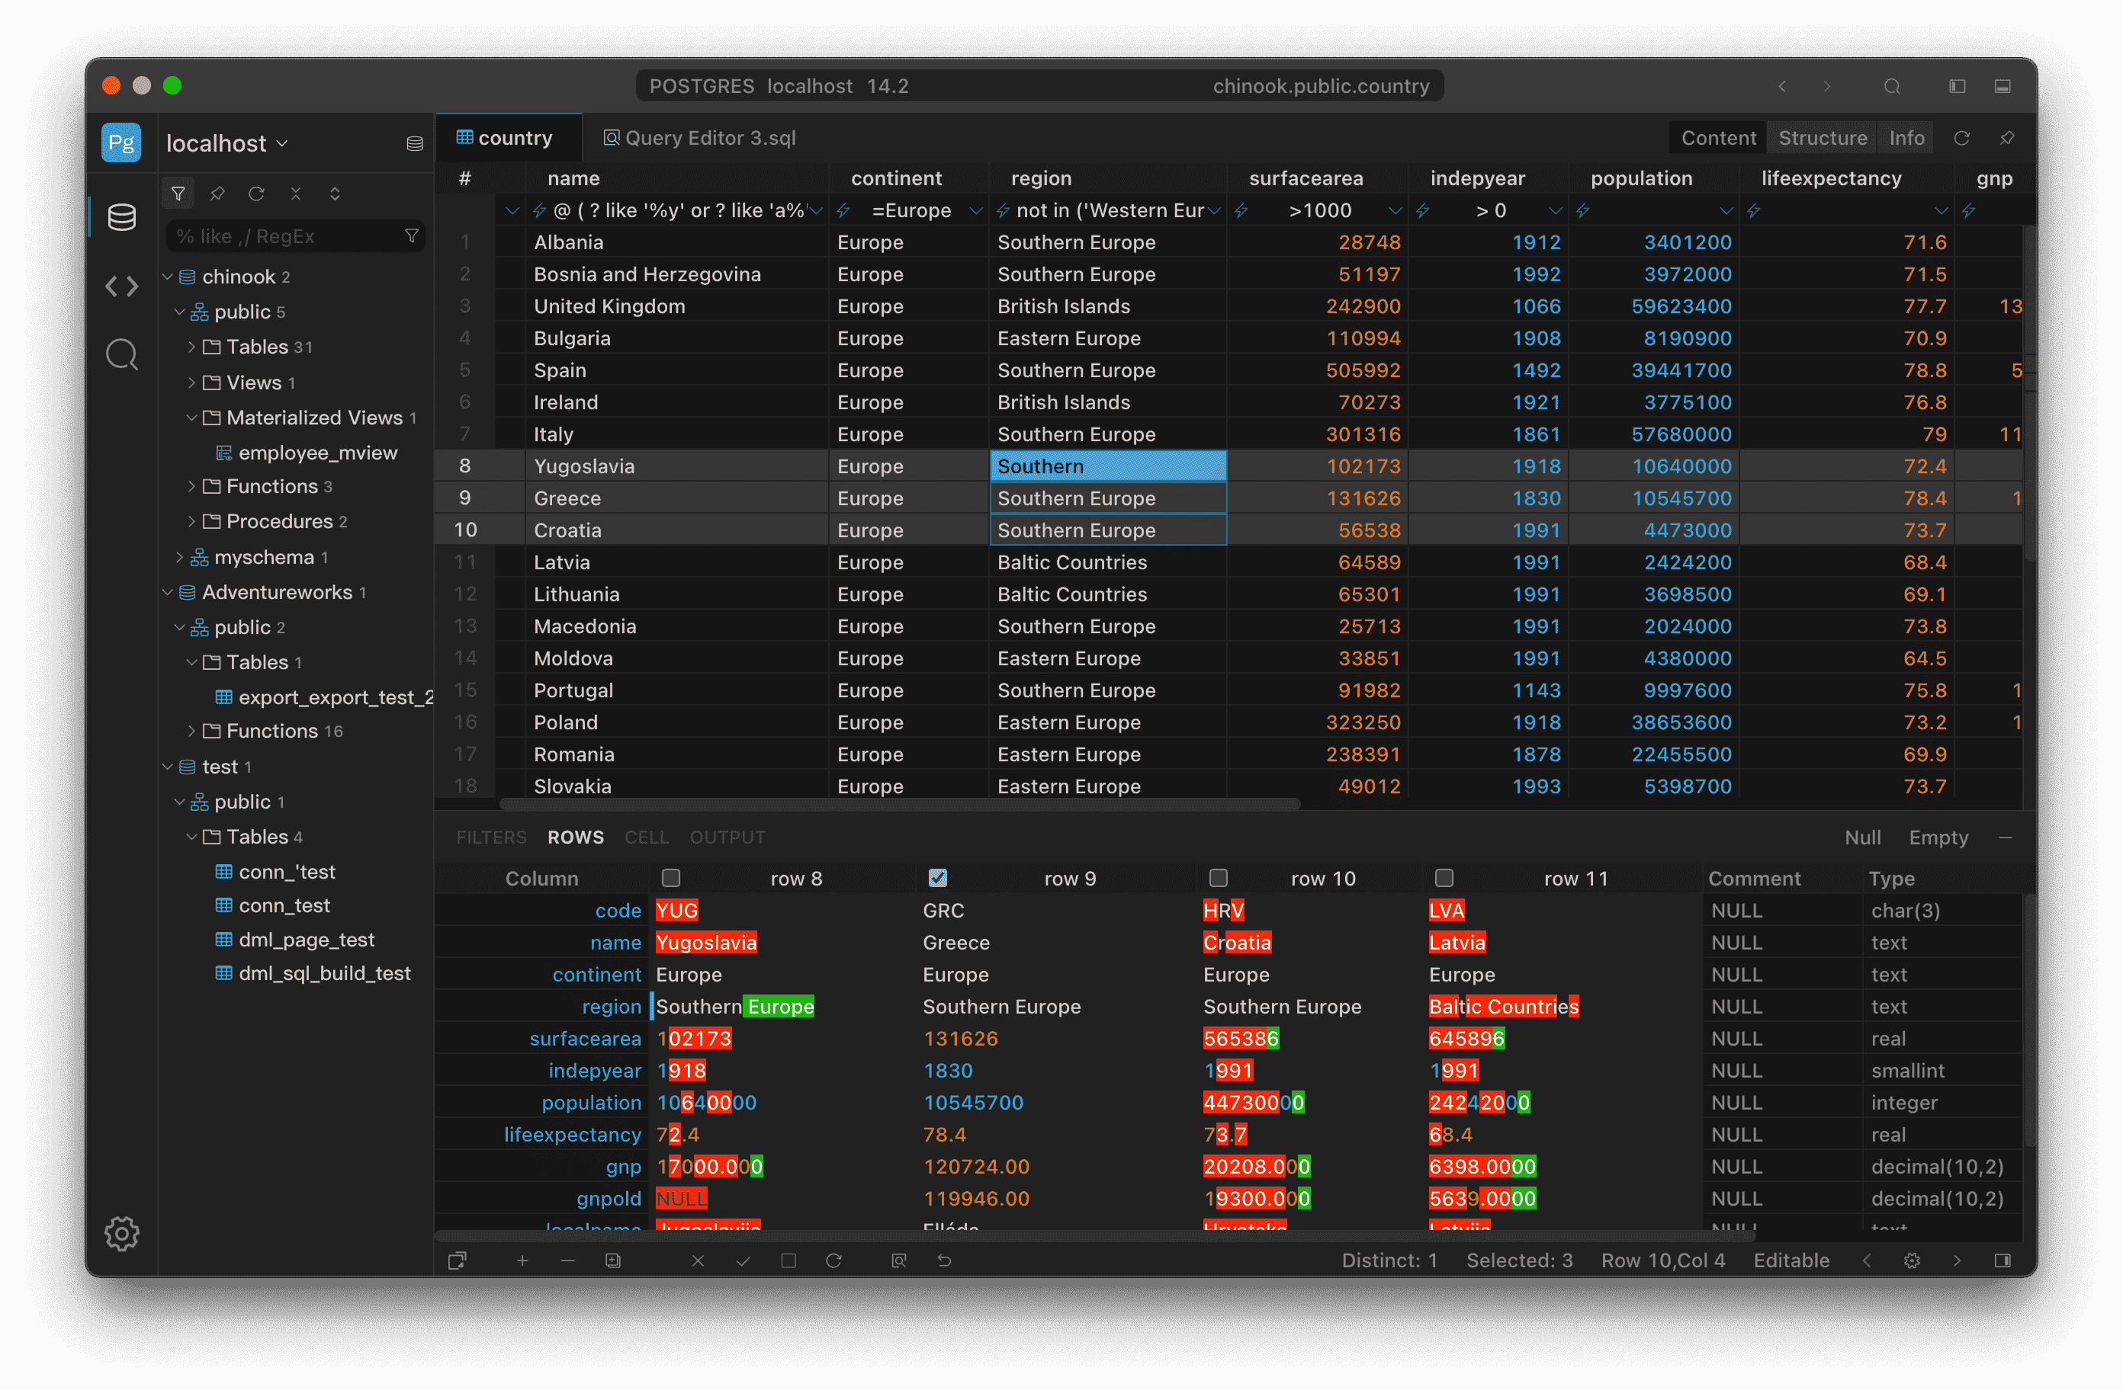Image resolution: width=2123 pixels, height=1390 pixels.
Task: Open search via magnifier icon in left rail
Action: tap(122, 354)
